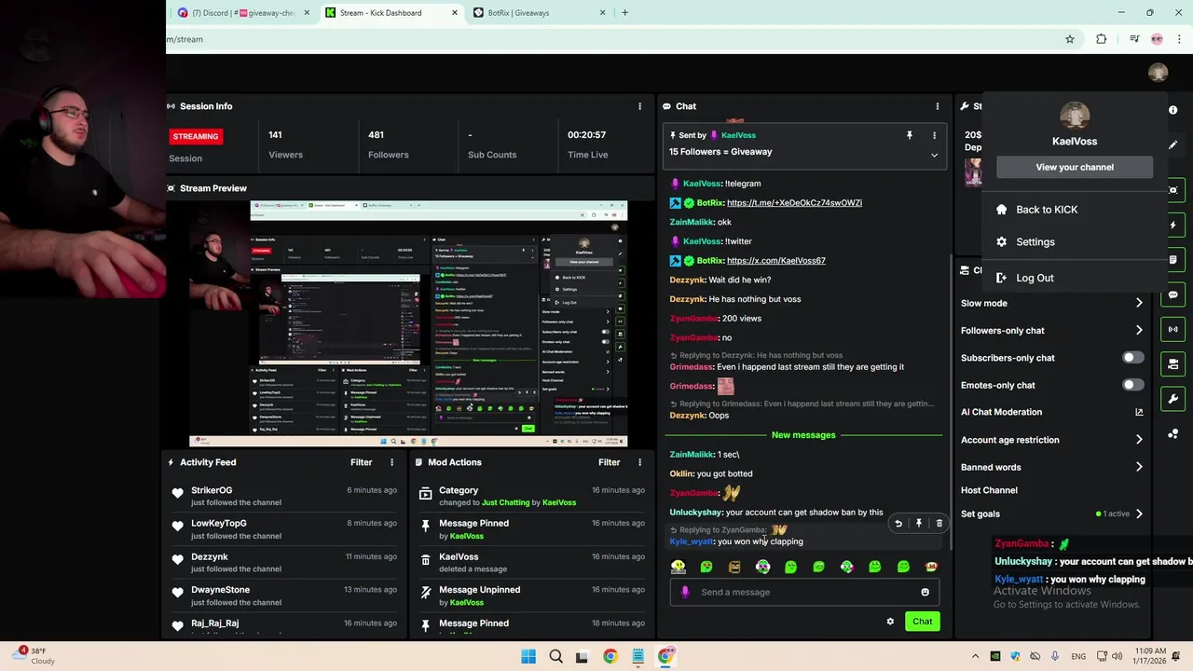Image resolution: width=1193 pixels, height=671 pixels.
Task: Insert the yellow-face emote from quick row
Action: [679, 567]
